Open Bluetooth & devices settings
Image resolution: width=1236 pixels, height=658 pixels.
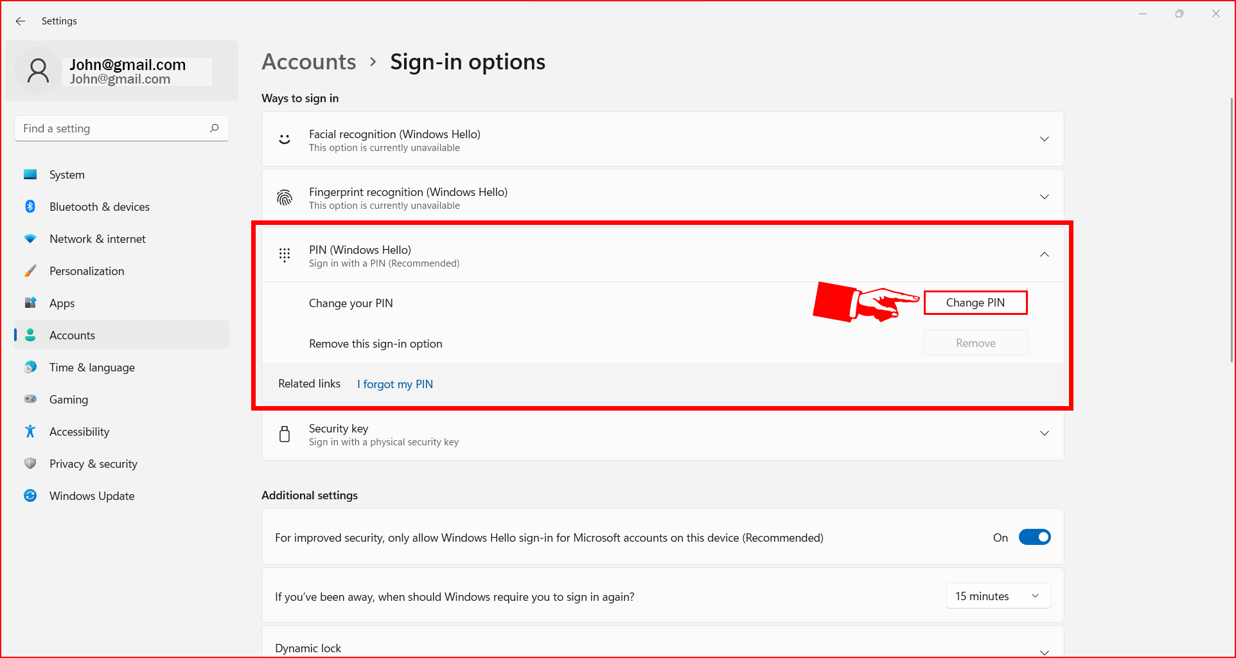tap(30, 206)
